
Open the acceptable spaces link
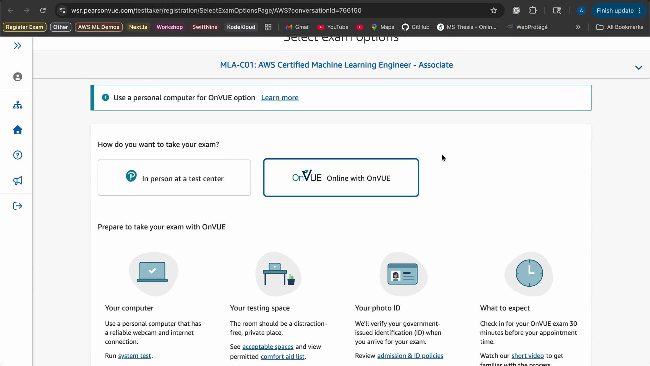coord(268,347)
